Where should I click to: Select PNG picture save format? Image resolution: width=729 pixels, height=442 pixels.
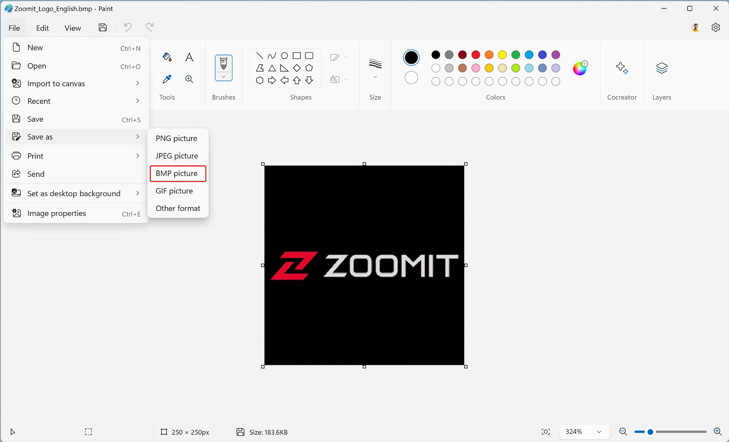click(176, 138)
